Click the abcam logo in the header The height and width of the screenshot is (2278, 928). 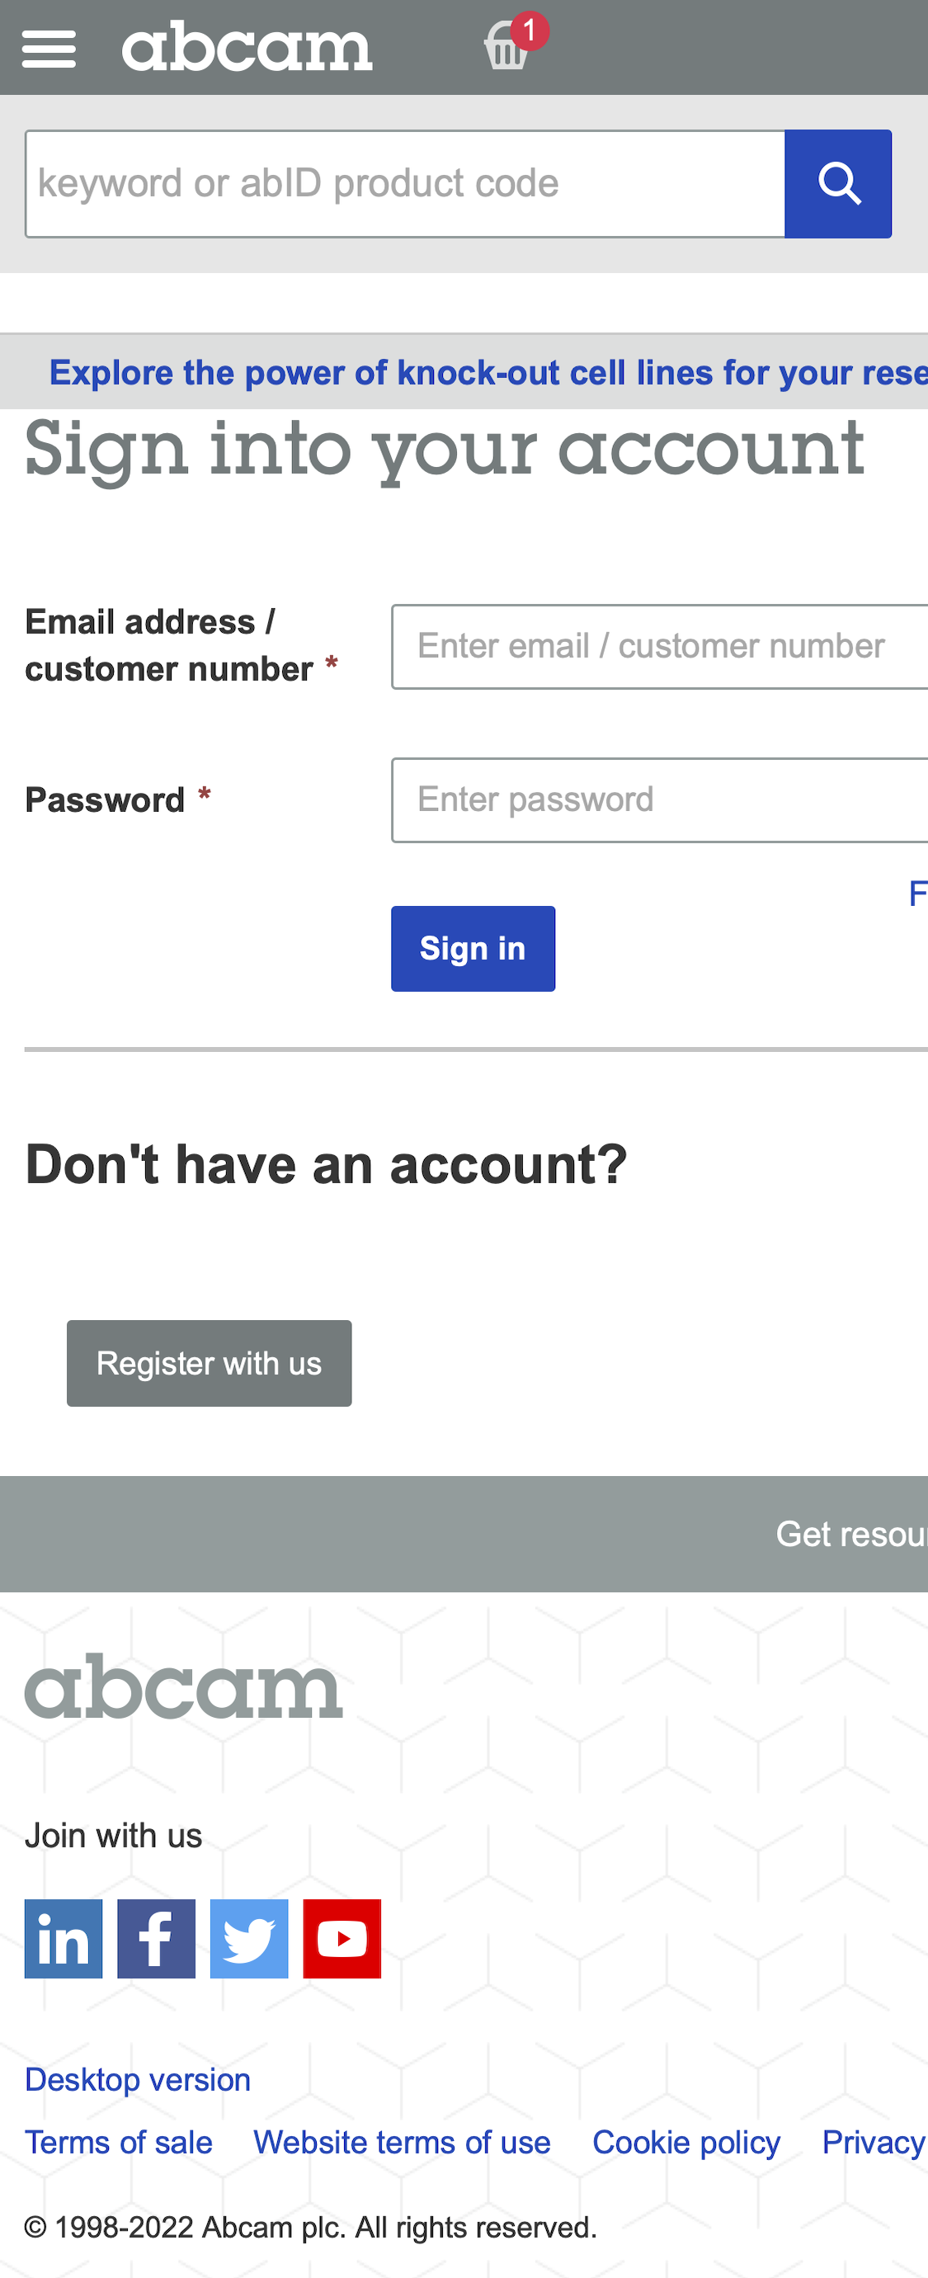pos(248,46)
